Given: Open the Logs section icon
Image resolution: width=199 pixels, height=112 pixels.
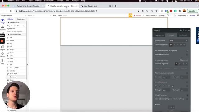Looking at the screenshot, I should tap(2, 62).
